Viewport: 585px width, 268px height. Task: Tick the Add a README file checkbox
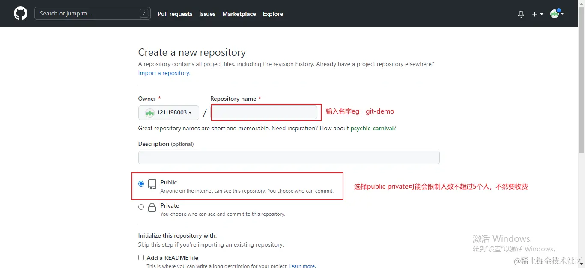(141, 258)
